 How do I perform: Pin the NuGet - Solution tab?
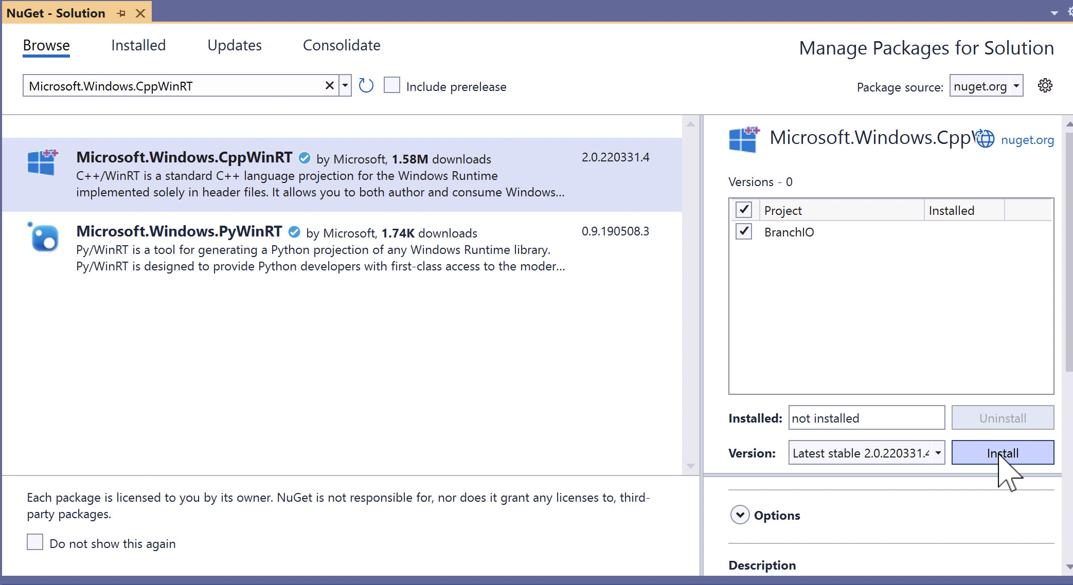click(x=121, y=13)
